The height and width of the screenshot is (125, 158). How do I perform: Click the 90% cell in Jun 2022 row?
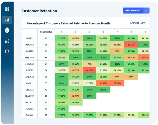90,64
